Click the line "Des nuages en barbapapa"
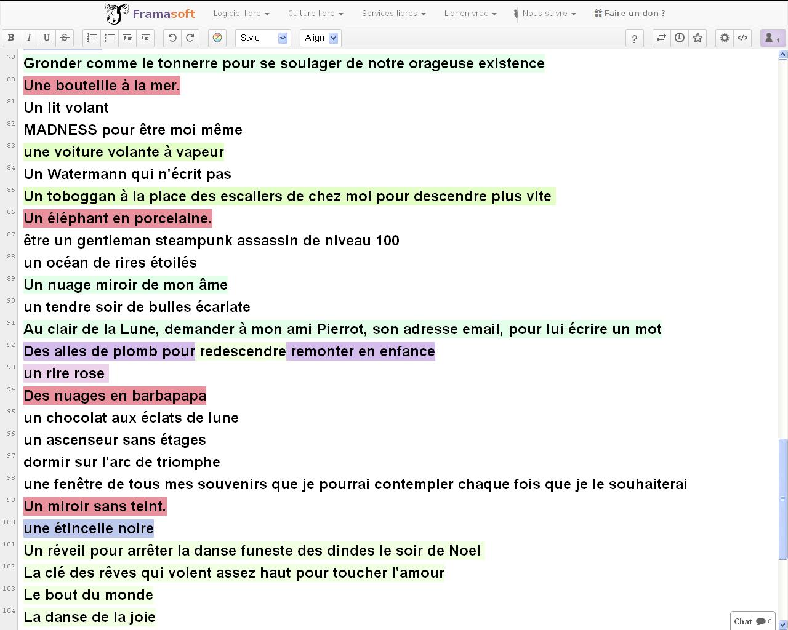The width and height of the screenshot is (788, 630). [x=115, y=396]
